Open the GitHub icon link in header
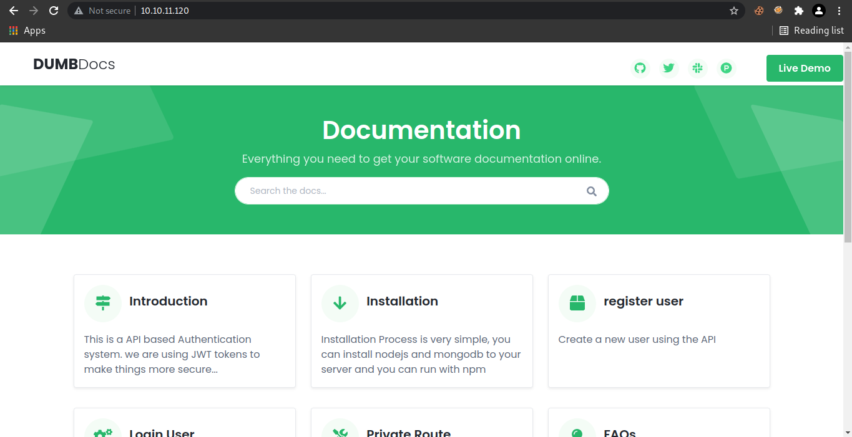The width and height of the screenshot is (852, 437). pyautogui.click(x=640, y=68)
